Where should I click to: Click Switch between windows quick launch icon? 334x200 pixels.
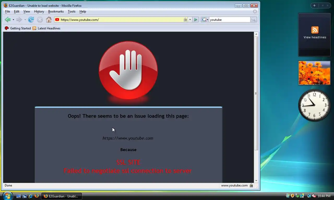[x=25, y=196]
